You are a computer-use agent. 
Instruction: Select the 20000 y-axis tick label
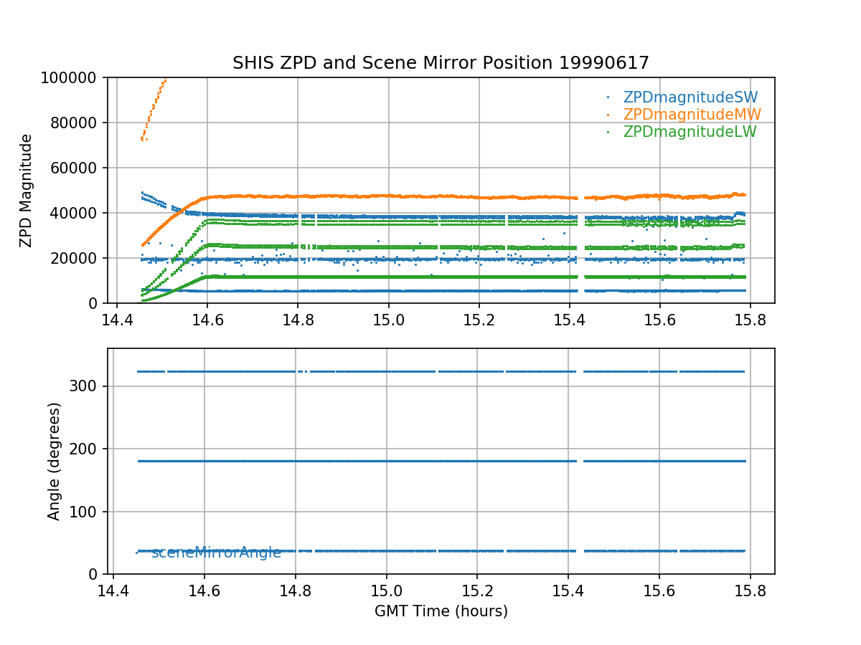78,258
